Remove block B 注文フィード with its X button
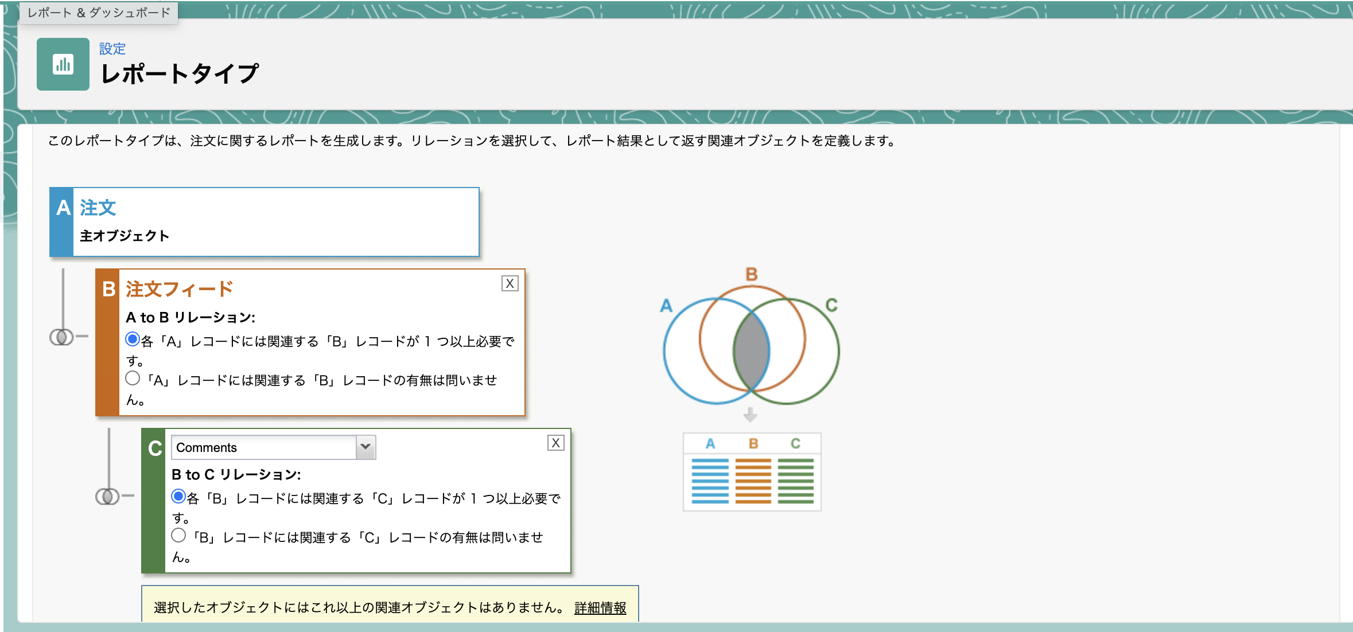This screenshot has width=1353, height=632. 511,283
